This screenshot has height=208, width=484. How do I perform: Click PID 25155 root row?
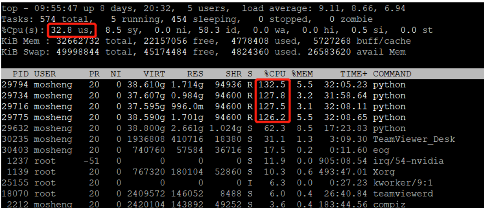click(242, 183)
